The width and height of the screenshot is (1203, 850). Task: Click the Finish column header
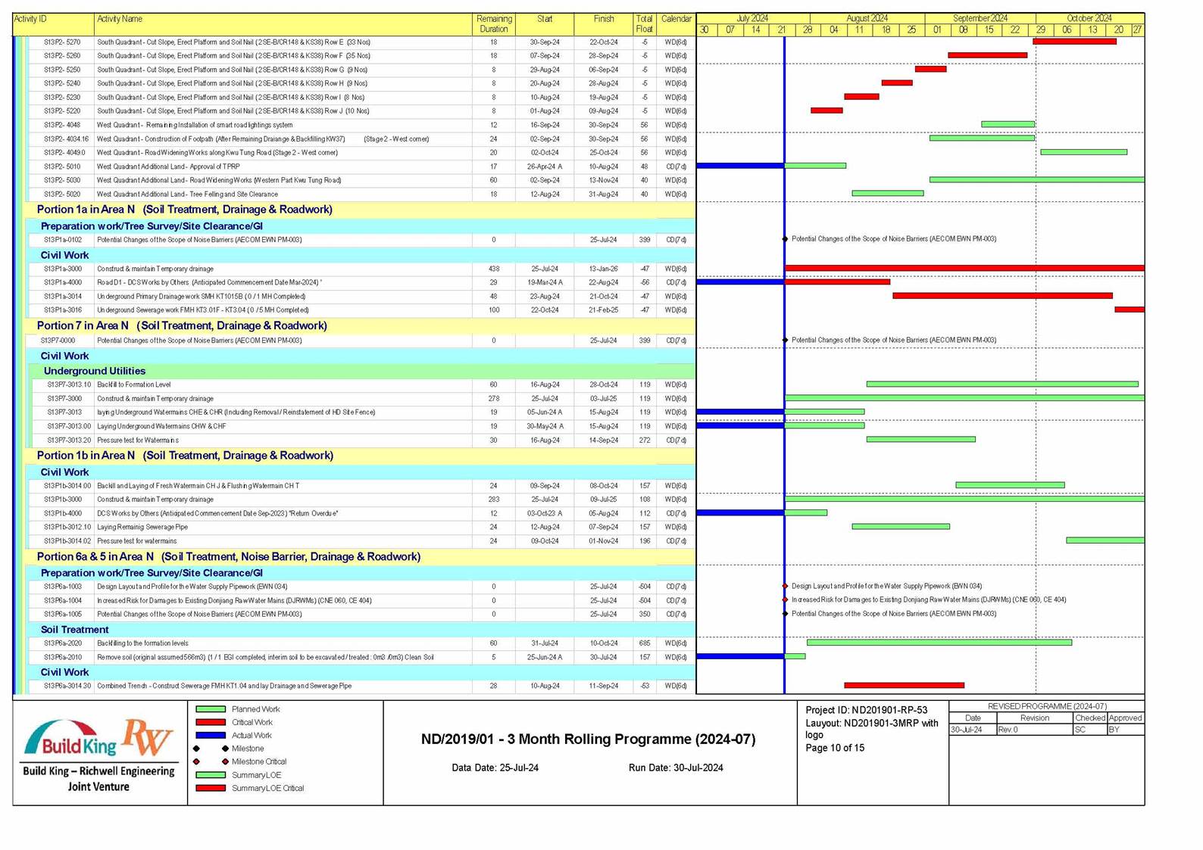pos(604,20)
